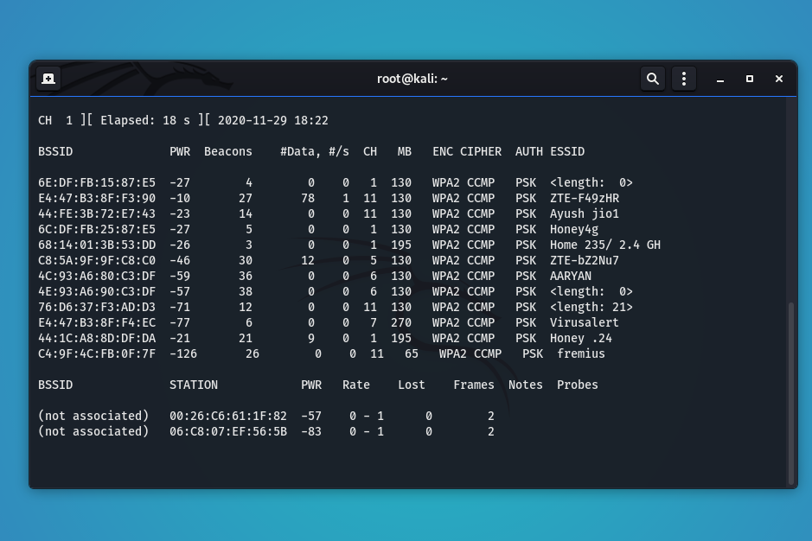Select BSSID 44:FE:3B:72:E7:43
This screenshot has height=541, width=812.
pyautogui.click(x=97, y=213)
